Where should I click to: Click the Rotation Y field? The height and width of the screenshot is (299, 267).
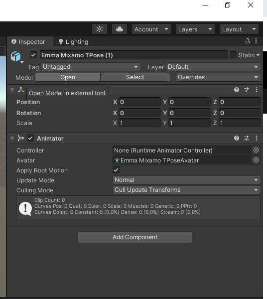pyautogui.click(x=189, y=113)
